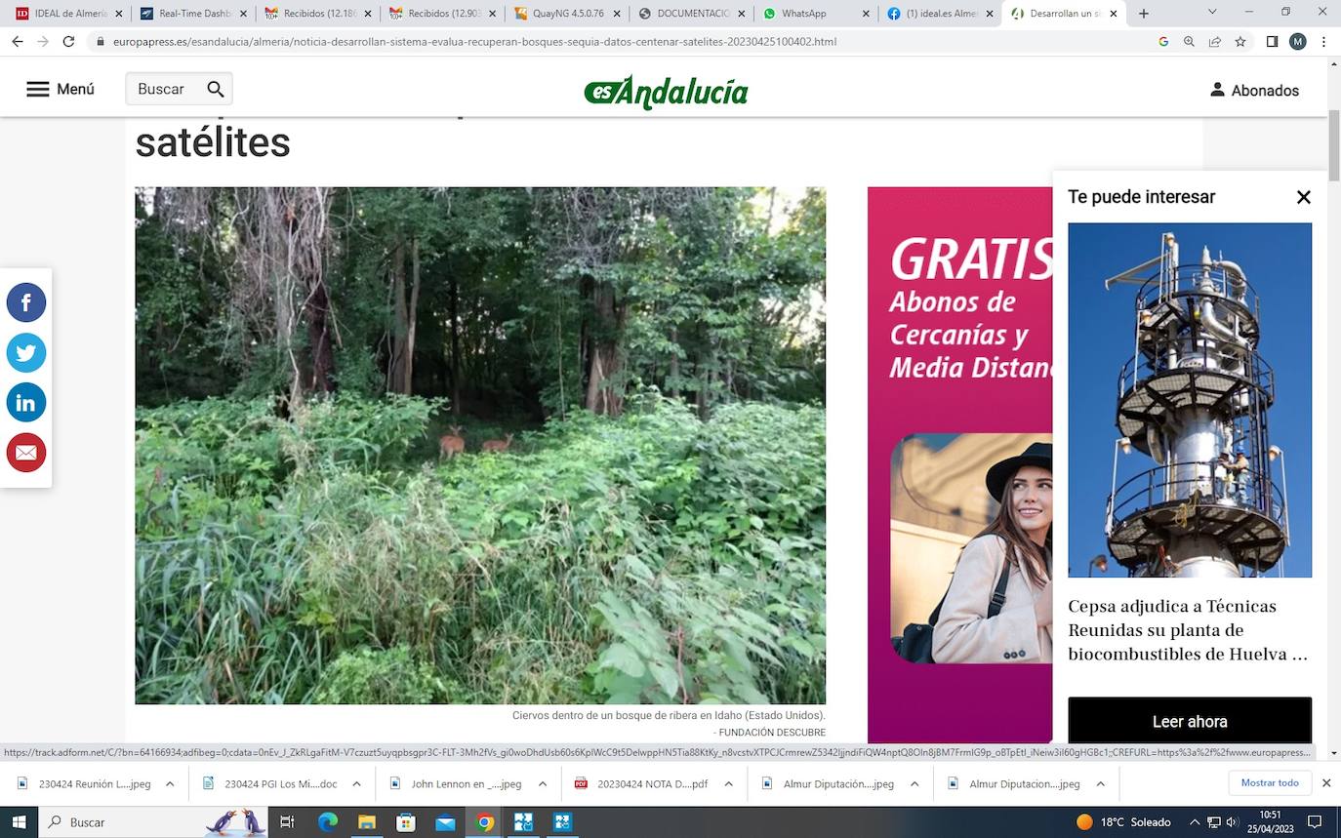1341x838 pixels.
Task: Reload the page in browser
Action: point(68,42)
